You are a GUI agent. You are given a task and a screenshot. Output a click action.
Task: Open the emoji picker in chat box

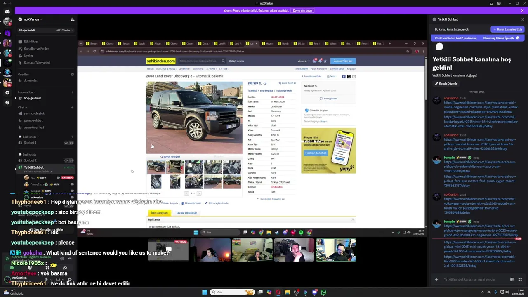512,280
